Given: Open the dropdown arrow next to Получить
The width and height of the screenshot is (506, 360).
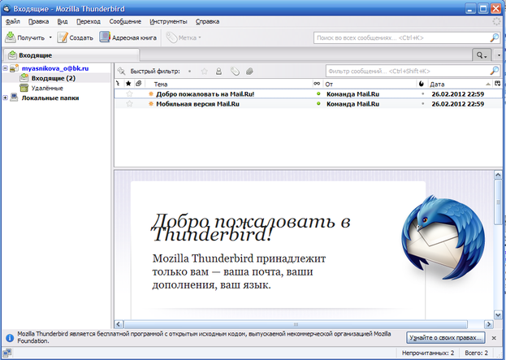Looking at the screenshot, I should tap(50, 37).
